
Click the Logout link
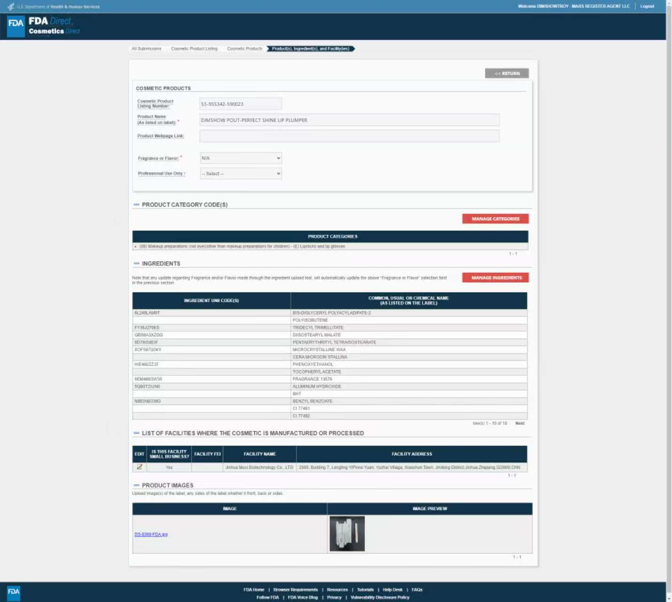pos(647,7)
